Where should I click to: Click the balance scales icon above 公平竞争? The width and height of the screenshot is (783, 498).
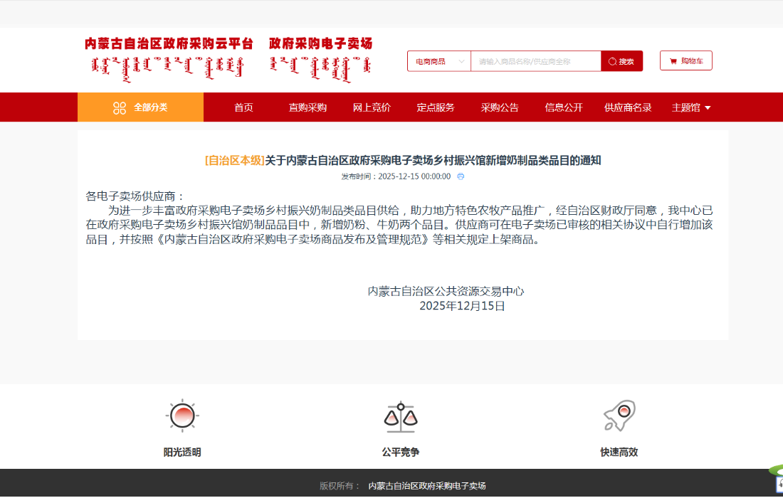[401, 418]
